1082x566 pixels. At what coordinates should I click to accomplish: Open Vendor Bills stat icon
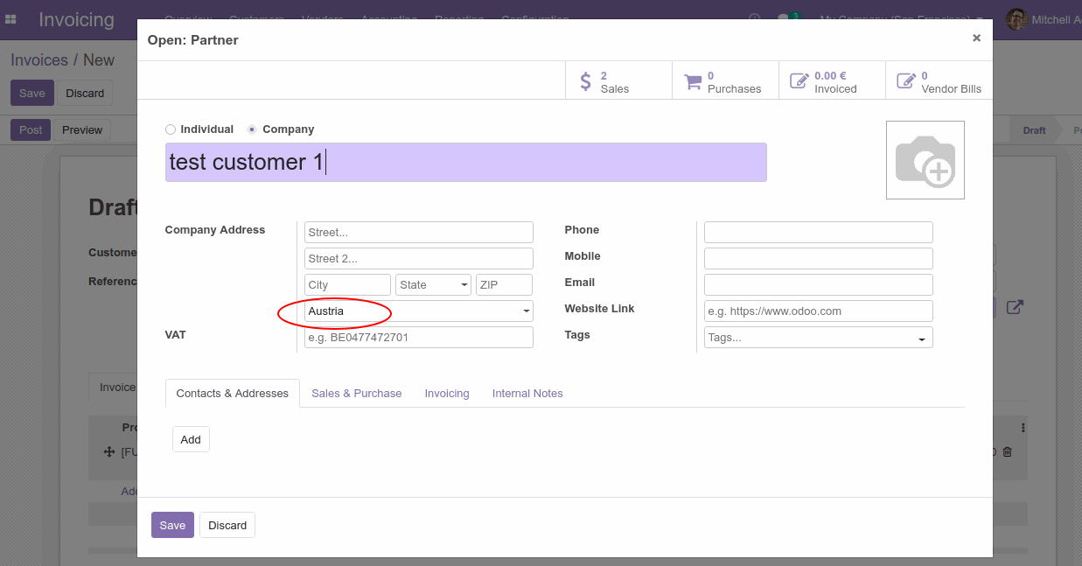pos(906,81)
